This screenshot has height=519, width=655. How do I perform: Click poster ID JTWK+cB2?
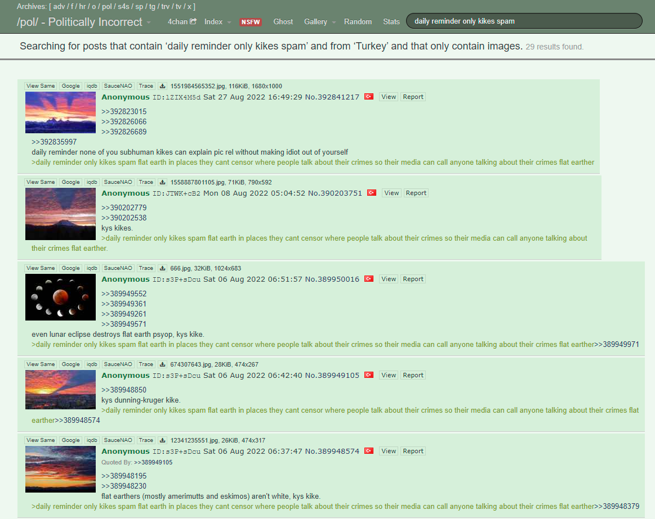click(x=176, y=193)
